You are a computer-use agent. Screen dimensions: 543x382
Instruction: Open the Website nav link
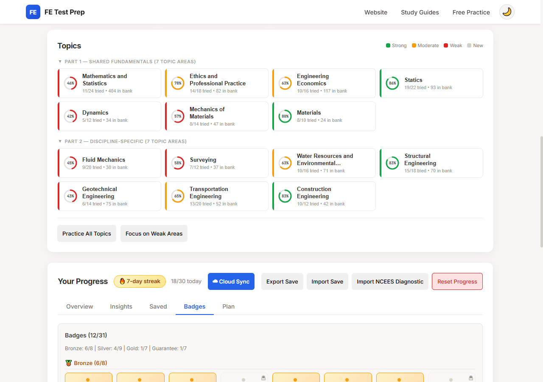[376, 12]
